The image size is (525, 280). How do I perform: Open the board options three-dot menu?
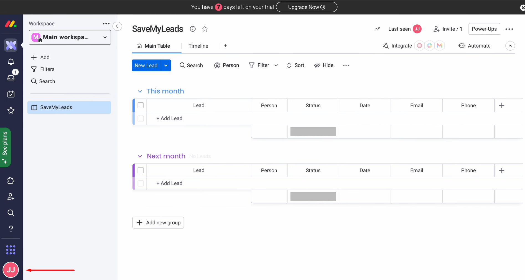pyautogui.click(x=509, y=29)
